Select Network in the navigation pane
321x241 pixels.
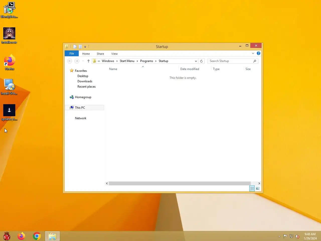pos(81,118)
